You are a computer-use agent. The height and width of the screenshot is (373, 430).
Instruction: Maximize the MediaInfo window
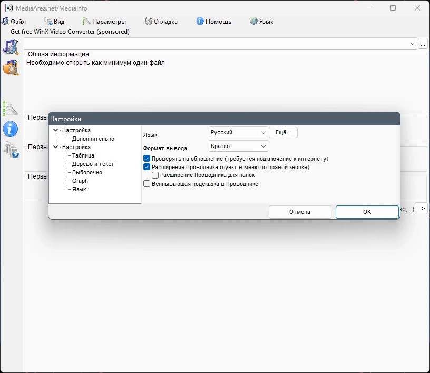tap(393, 8)
